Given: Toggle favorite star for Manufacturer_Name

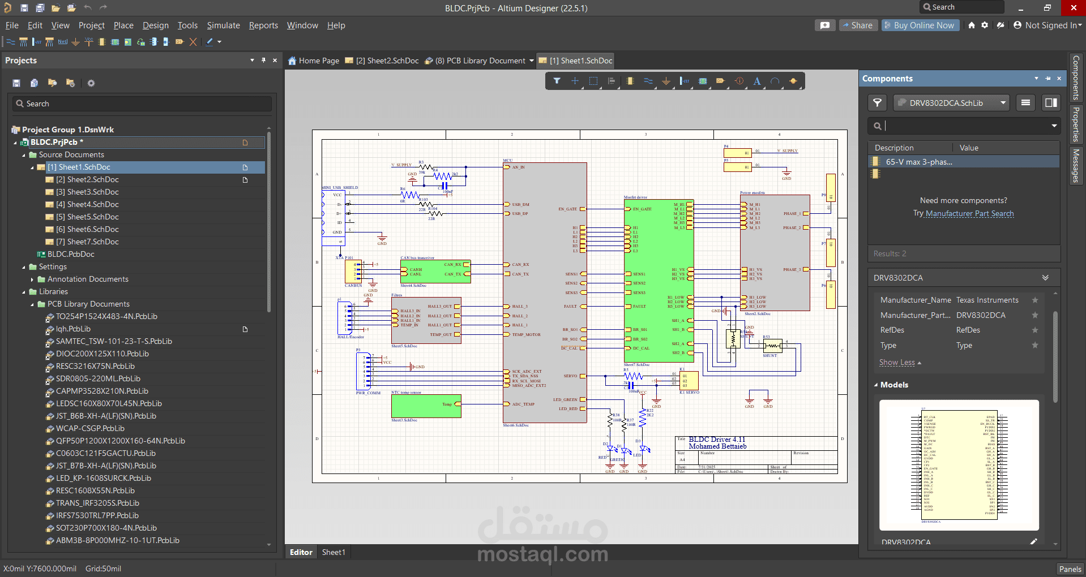Looking at the screenshot, I should pyautogui.click(x=1035, y=300).
